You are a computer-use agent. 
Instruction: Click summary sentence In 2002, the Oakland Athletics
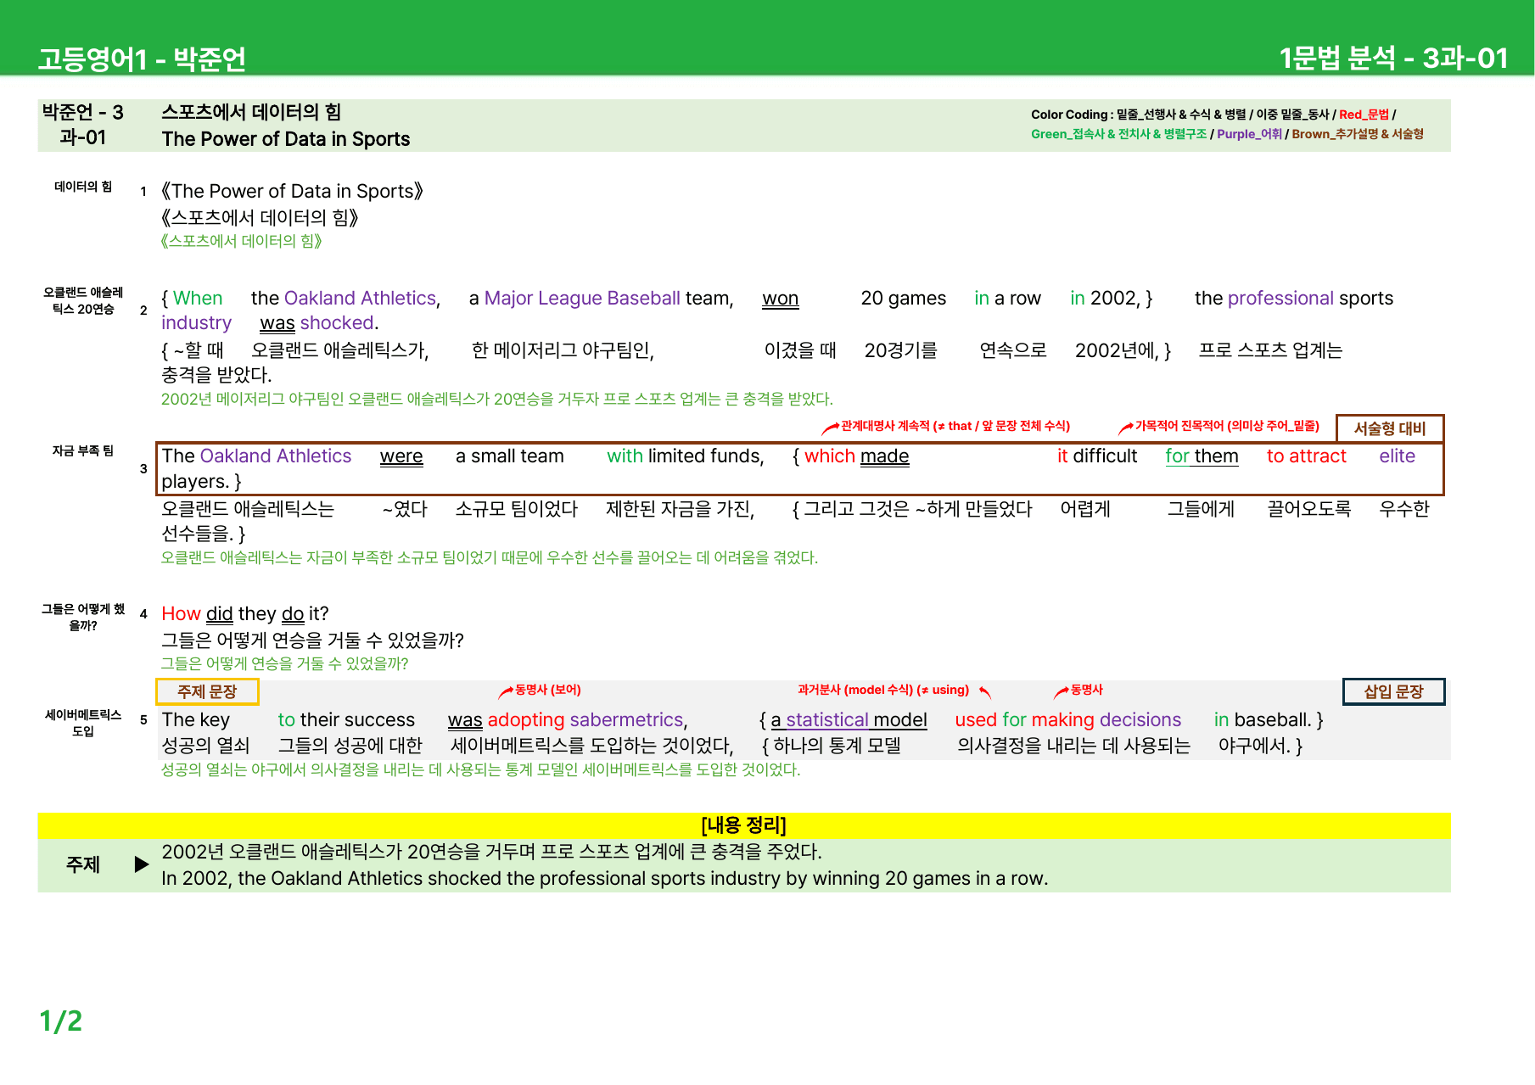(x=605, y=879)
